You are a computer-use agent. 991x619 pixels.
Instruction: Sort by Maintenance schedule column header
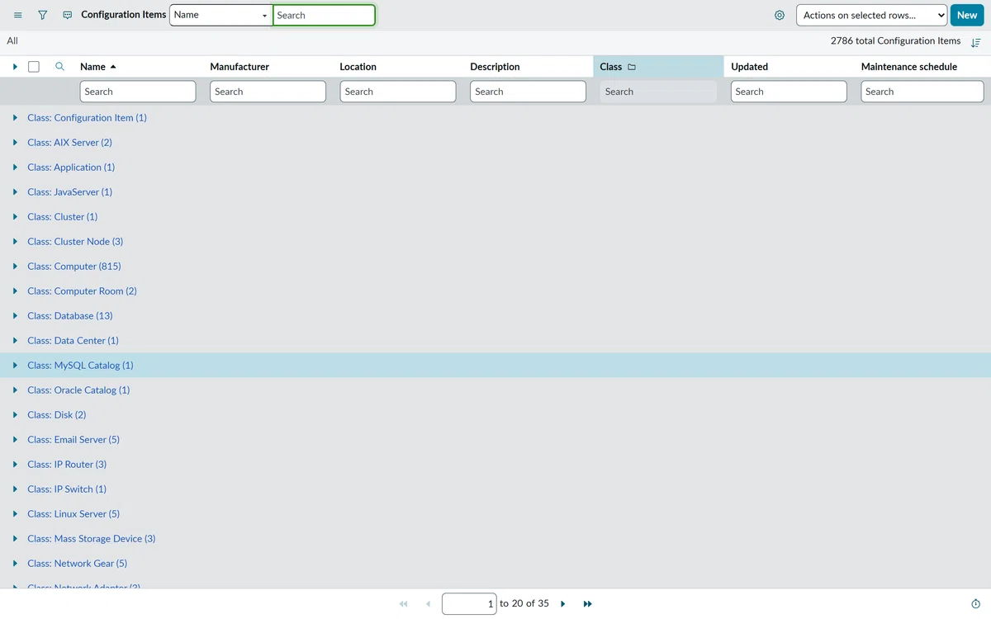pyautogui.click(x=909, y=67)
